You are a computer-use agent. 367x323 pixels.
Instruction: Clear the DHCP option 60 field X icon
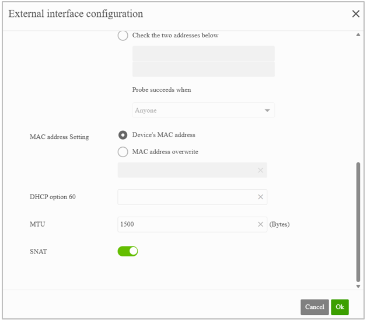[260, 197]
